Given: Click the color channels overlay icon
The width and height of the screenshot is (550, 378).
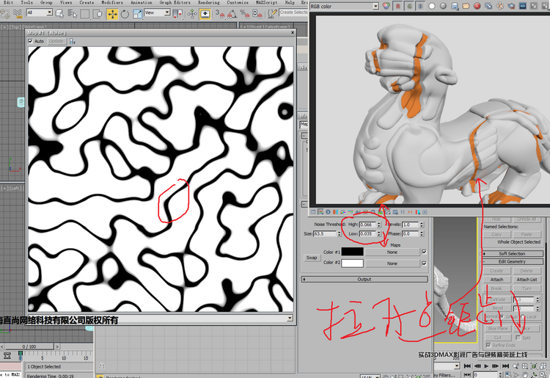Looking at the screenshot, I should tap(386, 6).
